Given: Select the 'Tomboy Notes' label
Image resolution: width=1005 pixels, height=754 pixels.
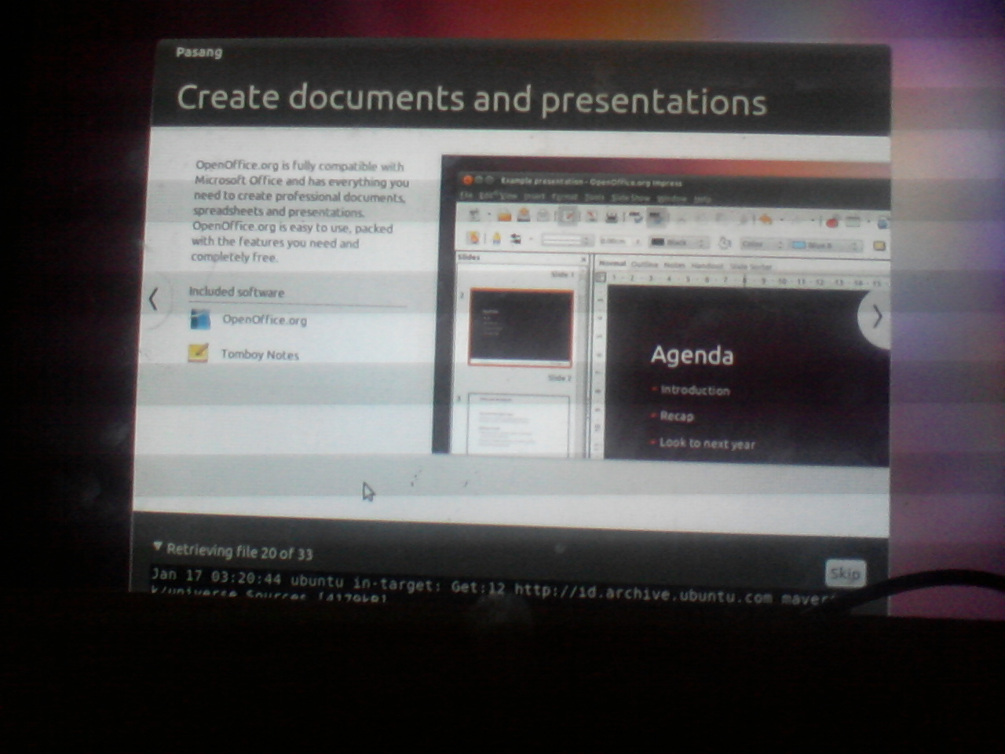Looking at the screenshot, I should pyautogui.click(x=260, y=354).
